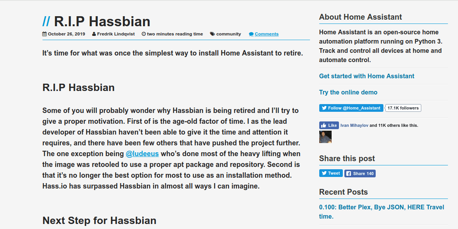This screenshot has height=229, width=458.
Task: Click the Twitter bird icon on the Follow button
Action: click(x=324, y=108)
